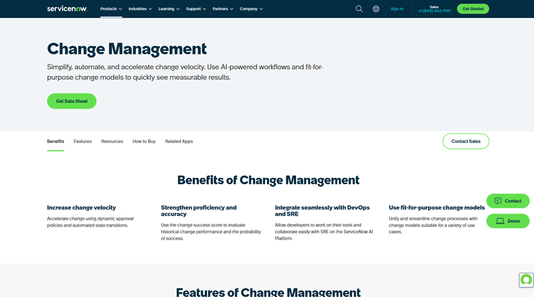Expand the Products menu

click(111, 9)
